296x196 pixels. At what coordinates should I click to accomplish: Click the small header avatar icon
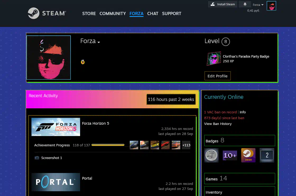coord(271,6)
